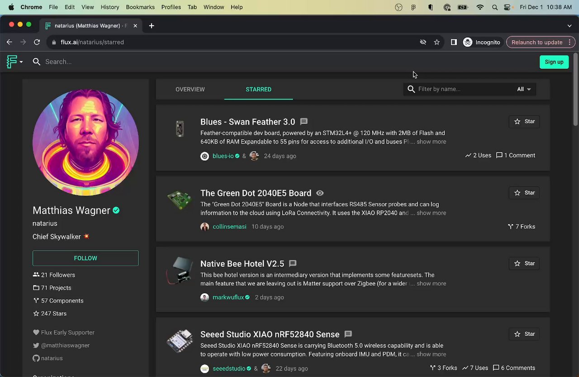Open Seeed Studio XIAO nRF52840 Sense title
This screenshot has width=579, height=377.
270,334
